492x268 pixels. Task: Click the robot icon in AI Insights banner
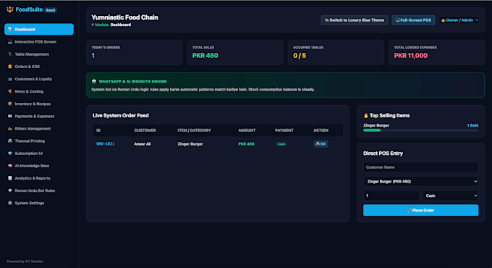[94, 81]
